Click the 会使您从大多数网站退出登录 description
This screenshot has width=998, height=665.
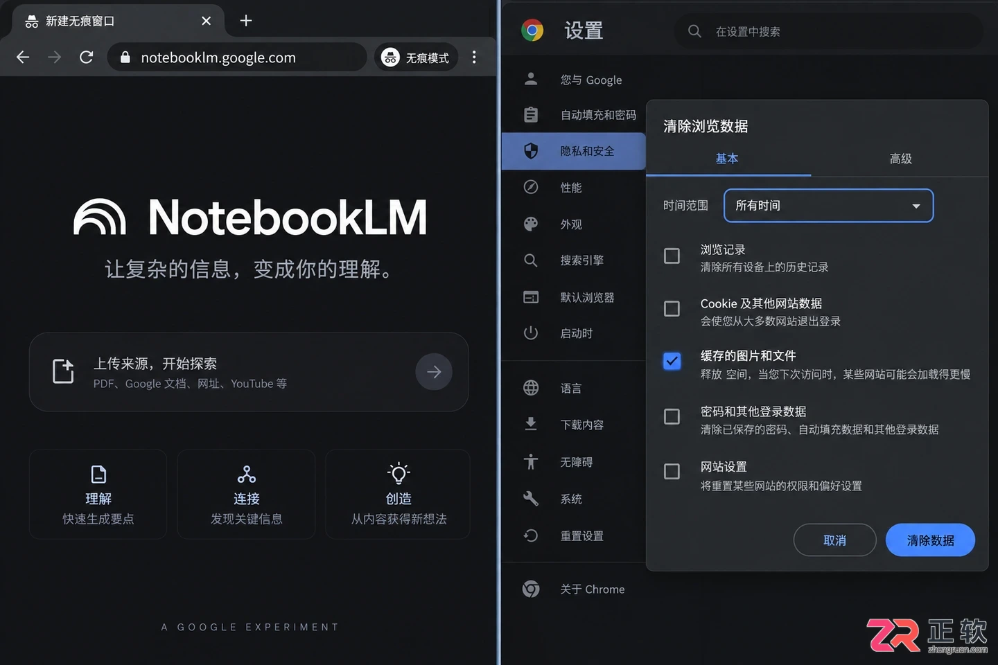[x=771, y=321]
